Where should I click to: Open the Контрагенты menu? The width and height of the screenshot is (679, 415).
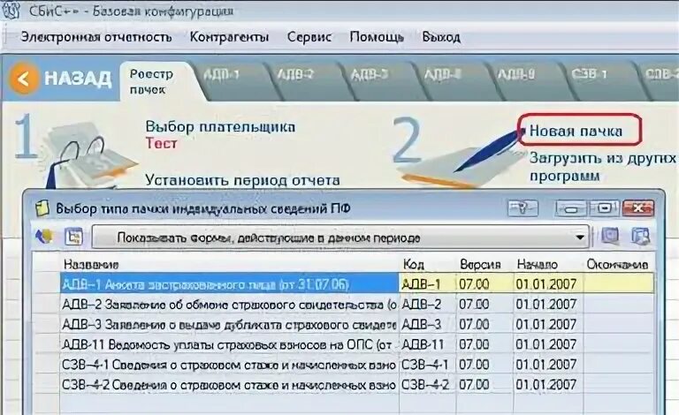[x=229, y=37]
